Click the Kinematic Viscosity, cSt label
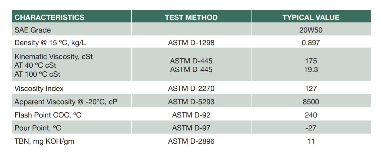Image resolution: width=381 pixels, height=157 pixels. click(x=53, y=57)
